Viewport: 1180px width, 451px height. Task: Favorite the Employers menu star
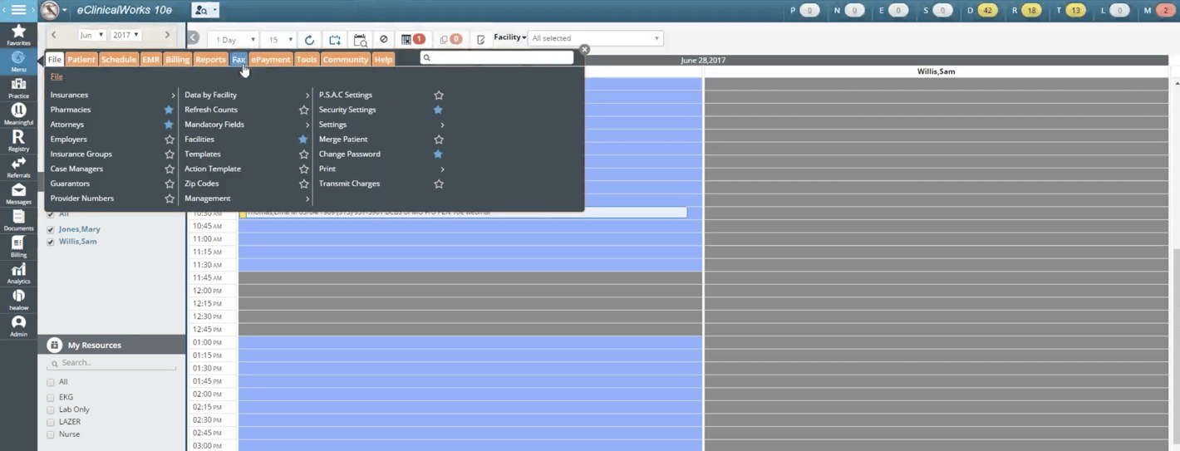[x=170, y=140]
